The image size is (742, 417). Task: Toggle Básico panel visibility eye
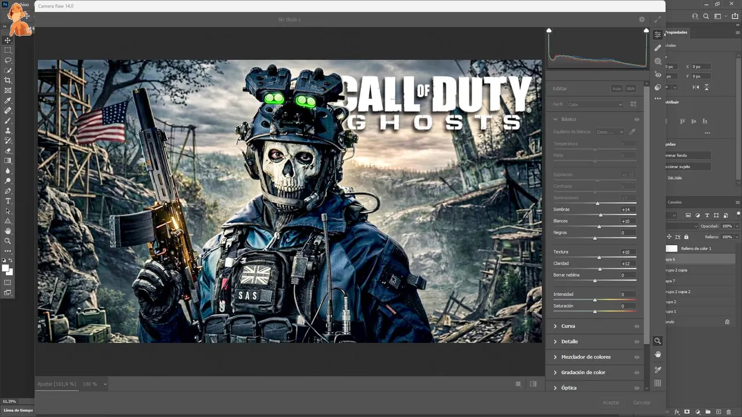tap(636, 119)
